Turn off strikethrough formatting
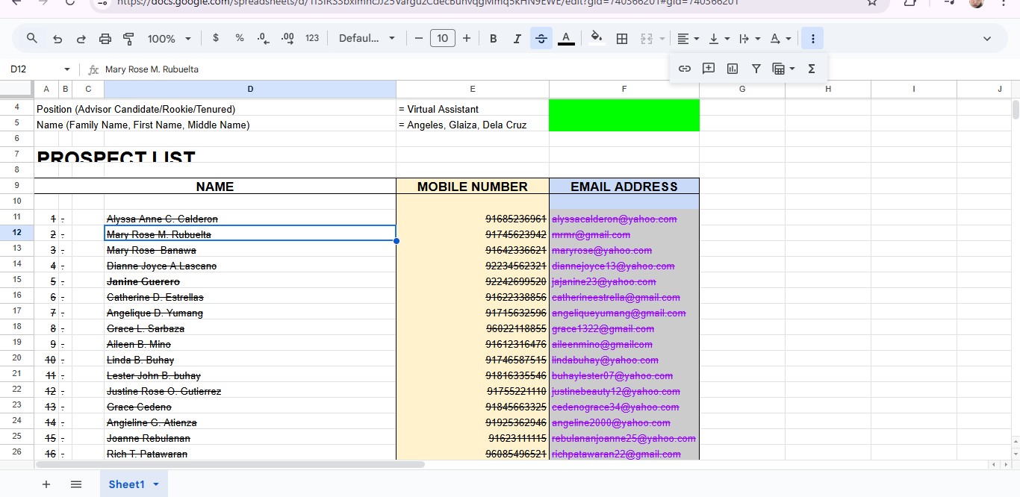Viewport: 1020px width, 497px height. coord(541,39)
